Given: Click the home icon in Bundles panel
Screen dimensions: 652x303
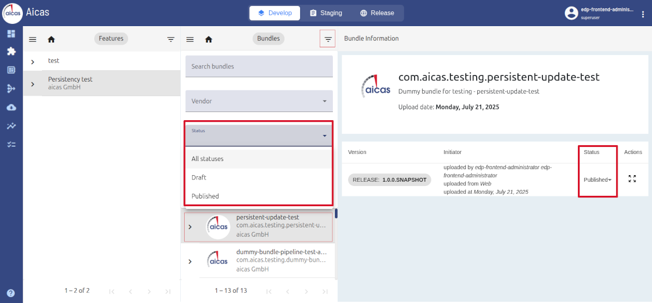Looking at the screenshot, I should (208, 39).
